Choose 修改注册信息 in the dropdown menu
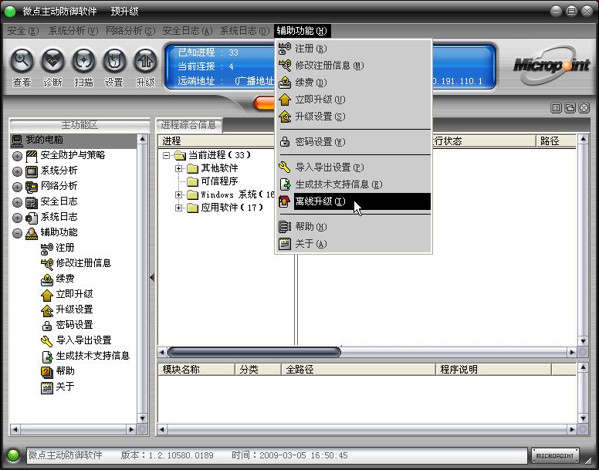599x470 pixels. [354, 66]
